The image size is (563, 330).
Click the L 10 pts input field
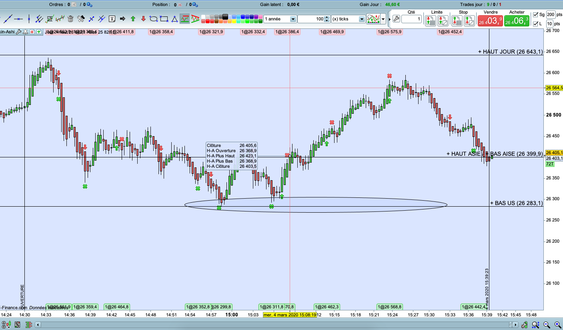click(549, 24)
